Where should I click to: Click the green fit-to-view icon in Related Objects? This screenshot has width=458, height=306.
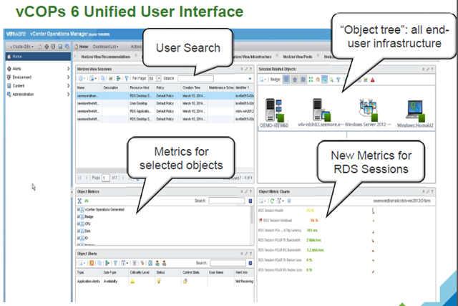tap(311, 80)
